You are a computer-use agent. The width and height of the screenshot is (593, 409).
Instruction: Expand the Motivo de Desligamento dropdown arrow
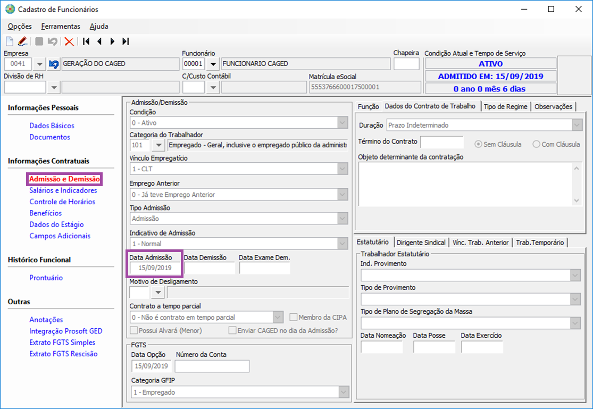coord(158,293)
